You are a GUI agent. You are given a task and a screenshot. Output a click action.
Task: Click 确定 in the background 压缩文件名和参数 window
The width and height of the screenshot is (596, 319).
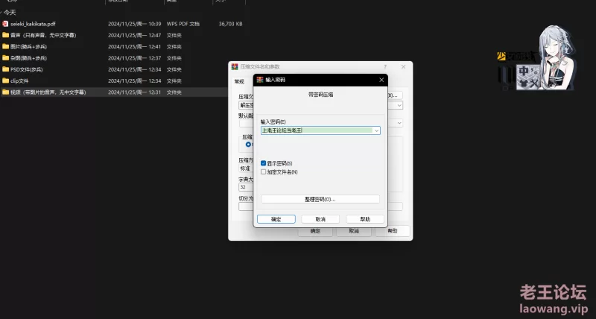315,231
